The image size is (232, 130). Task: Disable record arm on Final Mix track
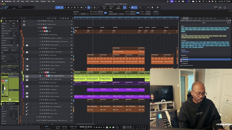point(44,28)
